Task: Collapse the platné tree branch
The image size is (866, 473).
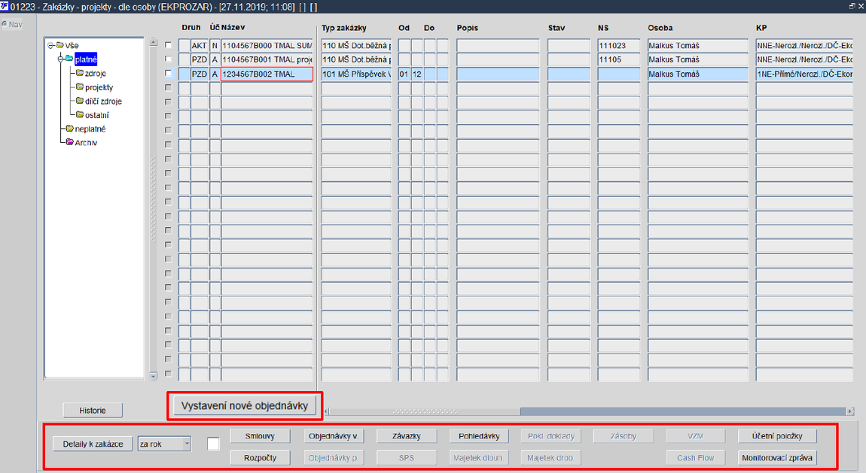Action: click(61, 59)
